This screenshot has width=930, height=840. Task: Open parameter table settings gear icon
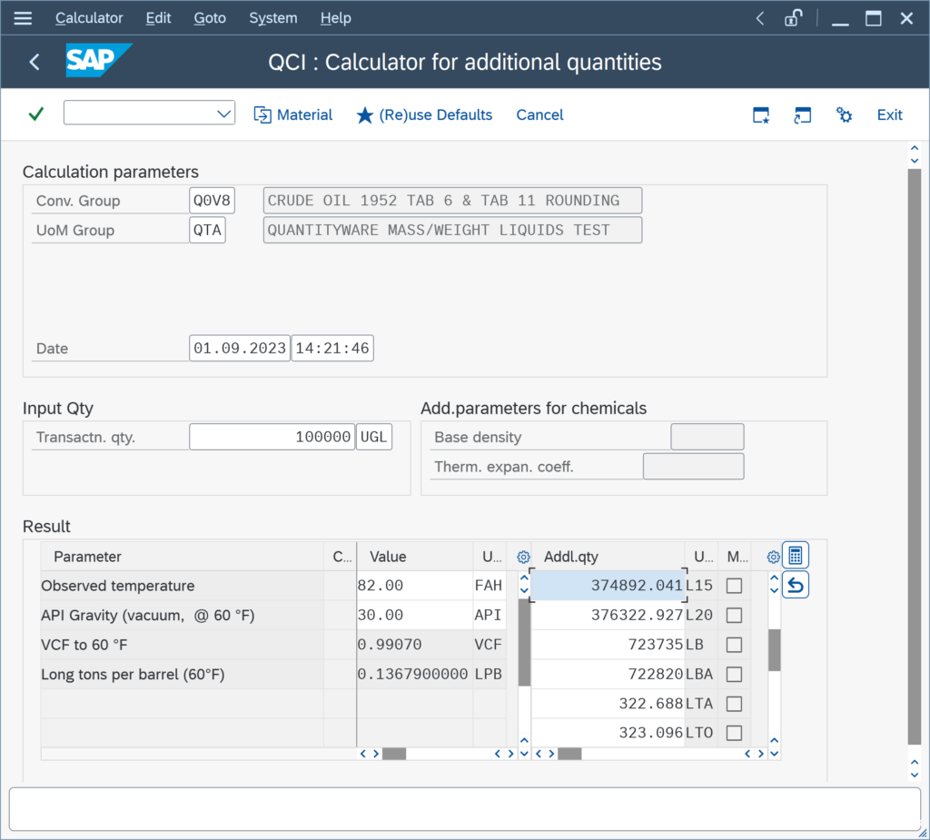pos(523,557)
